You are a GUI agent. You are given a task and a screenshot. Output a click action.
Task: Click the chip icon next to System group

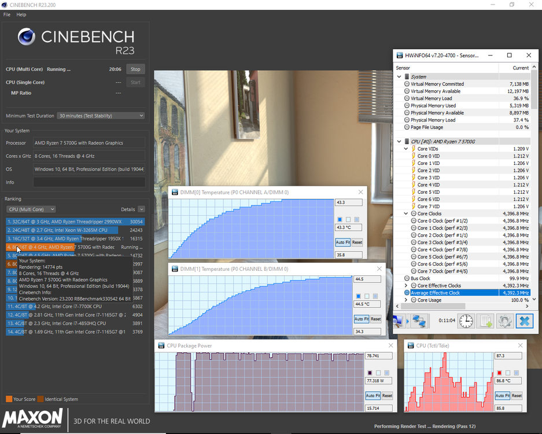pyautogui.click(x=407, y=76)
